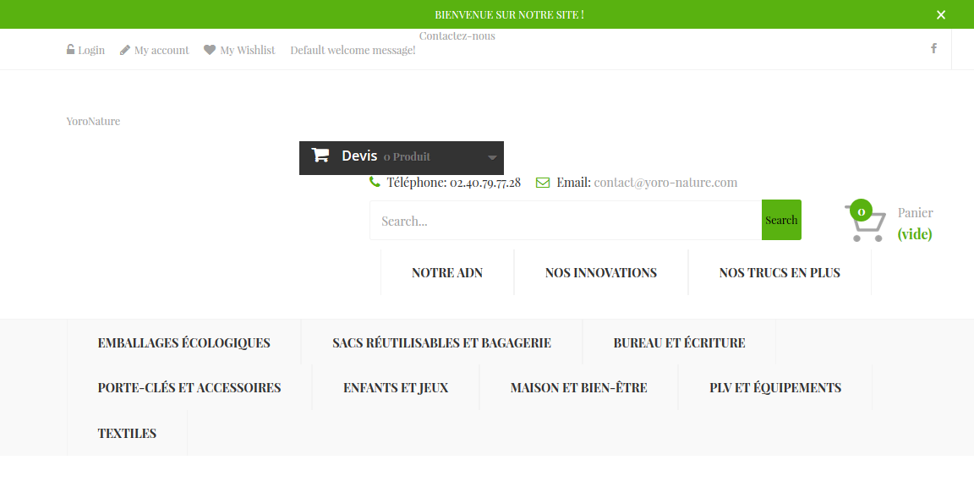
Task: Select the PLV ET ÉQUIPEMENTS category
Action: coord(775,387)
